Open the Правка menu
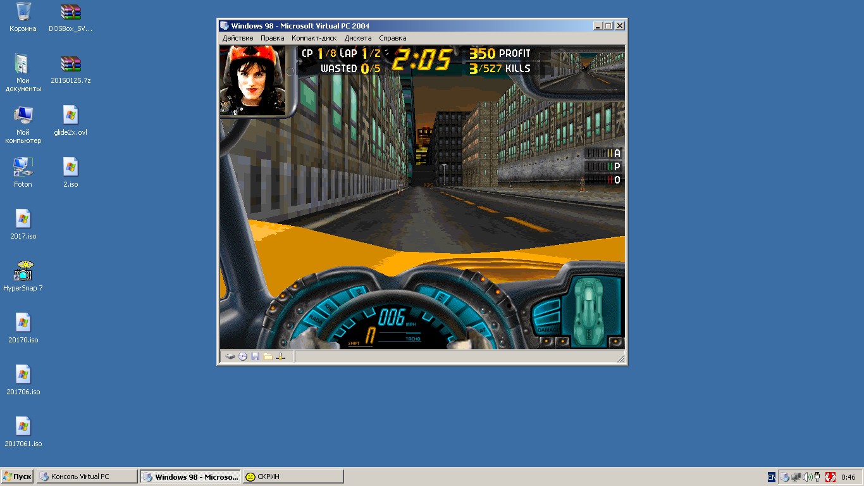This screenshot has width=864, height=486. (273, 38)
